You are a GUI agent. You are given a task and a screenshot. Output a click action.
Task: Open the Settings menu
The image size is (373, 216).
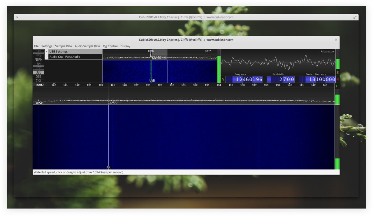[47, 46]
